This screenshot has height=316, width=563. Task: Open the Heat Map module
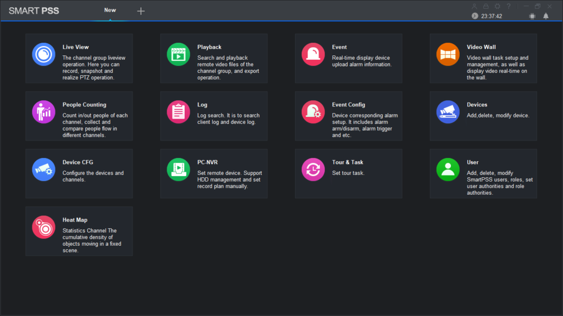pyautogui.click(x=79, y=231)
